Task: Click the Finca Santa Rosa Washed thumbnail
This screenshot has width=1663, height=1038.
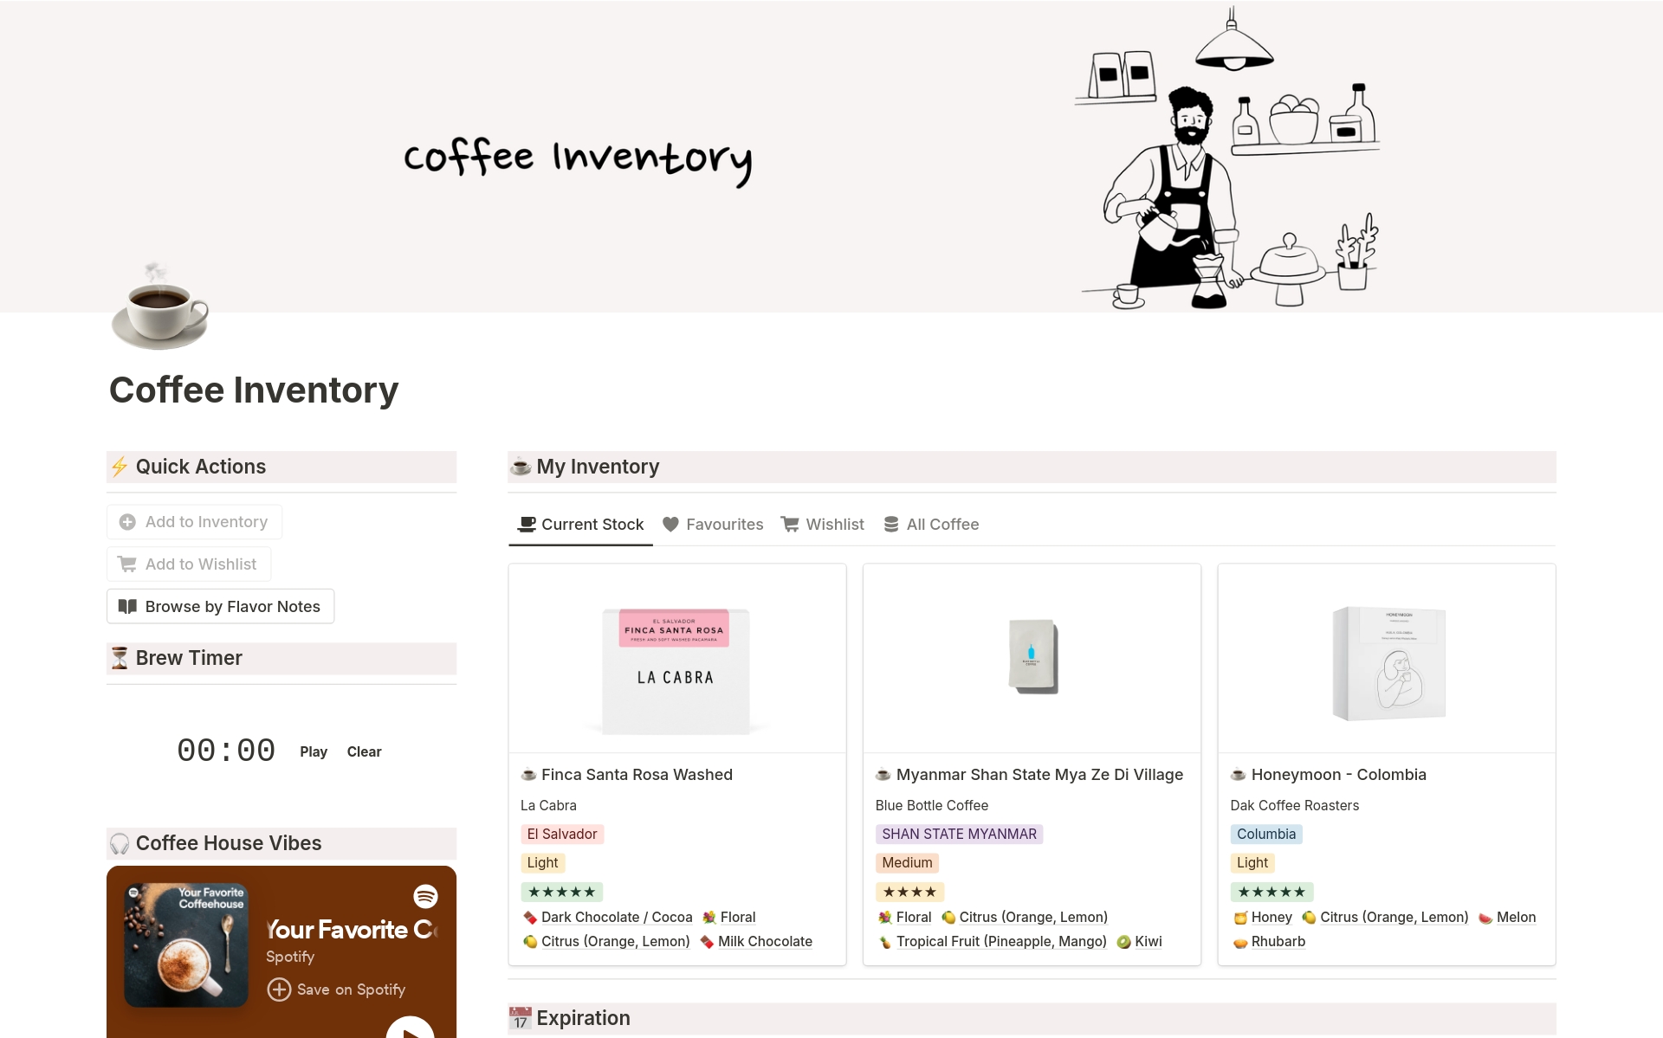Action: (x=676, y=661)
